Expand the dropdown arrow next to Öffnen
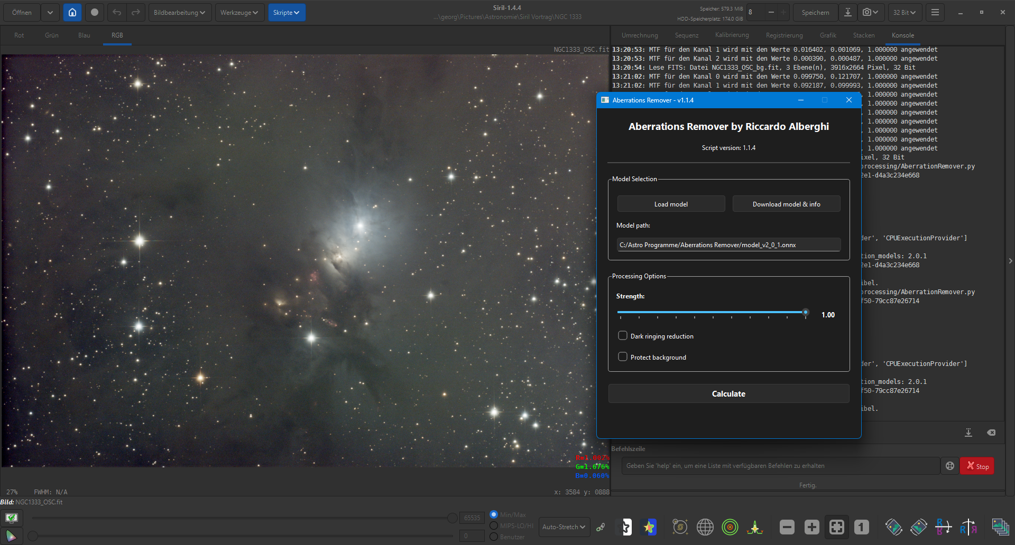The height and width of the screenshot is (545, 1015). (x=50, y=12)
